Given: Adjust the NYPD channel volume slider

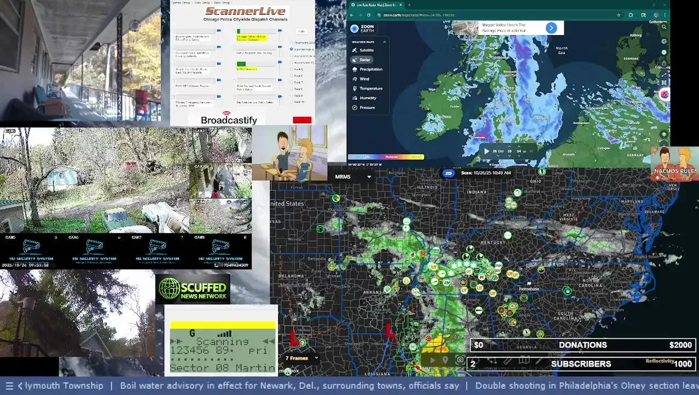Looking at the screenshot, I should point(280,63).
